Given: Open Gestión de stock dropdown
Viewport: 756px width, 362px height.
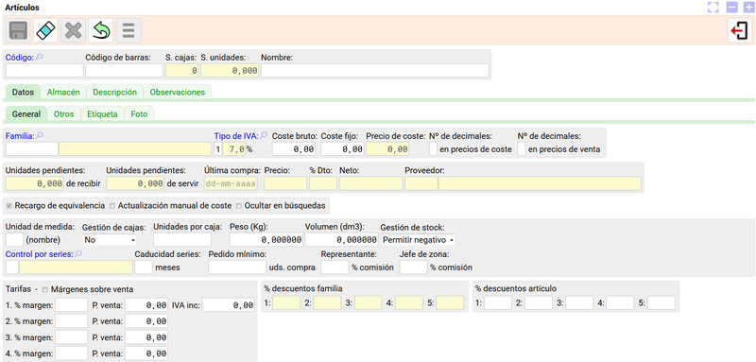Looking at the screenshot, I should pyautogui.click(x=418, y=239).
